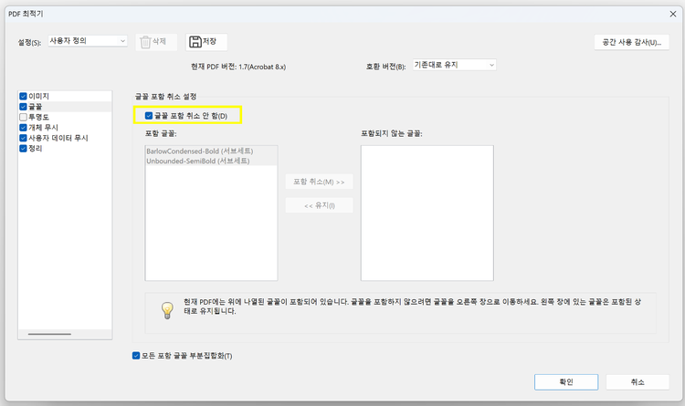Click the 공간 사용 감사(U)... button
685x406 pixels.
click(x=632, y=42)
